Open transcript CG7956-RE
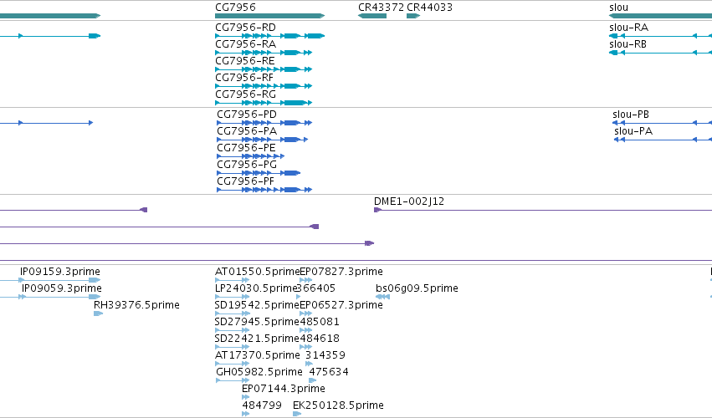The width and height of the screenshot is (712, 418). click(245, 61)
